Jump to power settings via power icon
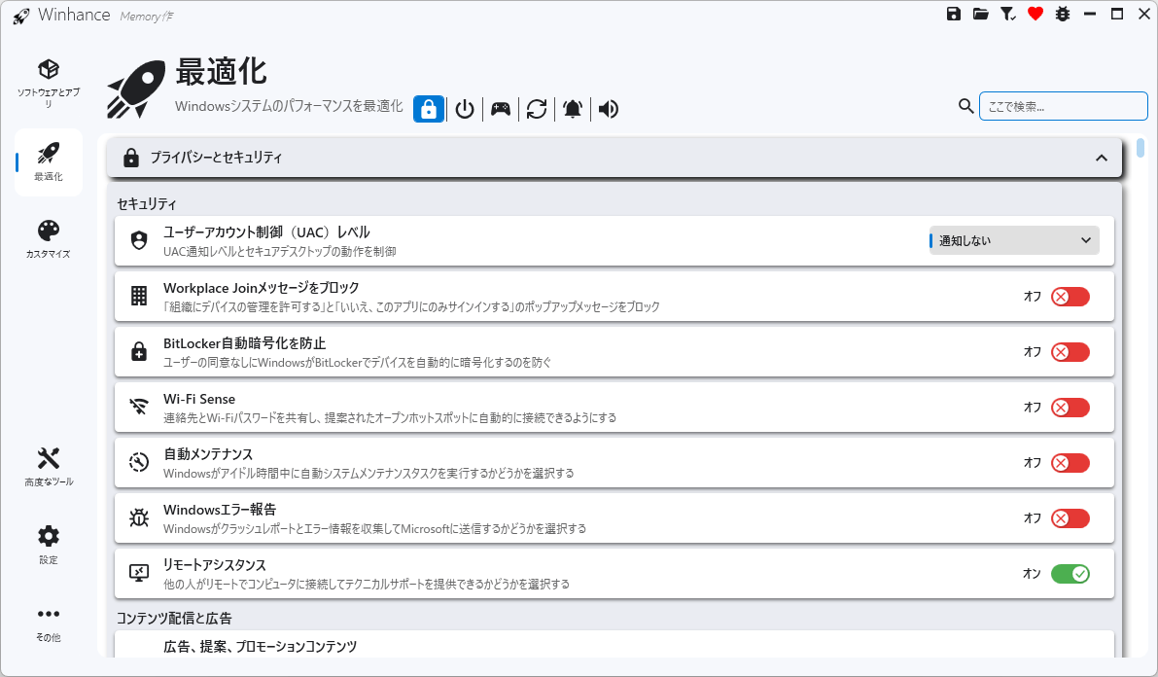Screen dimensions: 1158x677 click(465, 109)
